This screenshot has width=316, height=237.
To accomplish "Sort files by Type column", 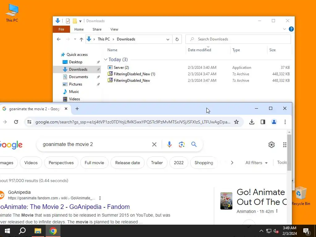I will point(236,50).
